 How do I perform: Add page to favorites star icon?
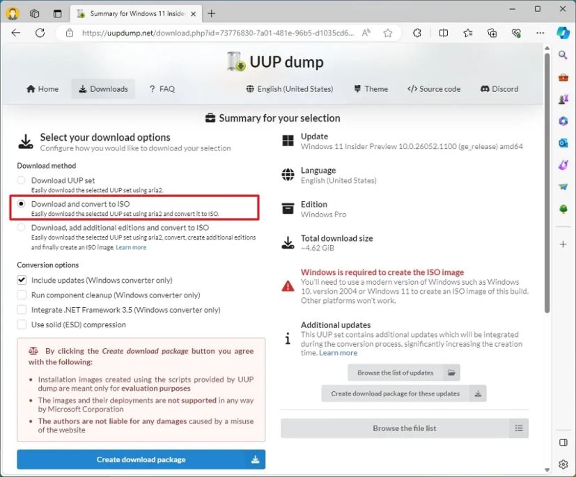pos(387,33)
